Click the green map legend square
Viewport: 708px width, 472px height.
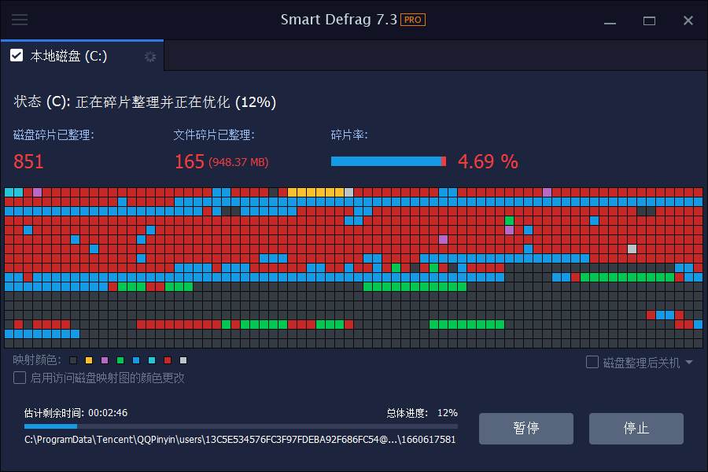(x=120, y=360)
